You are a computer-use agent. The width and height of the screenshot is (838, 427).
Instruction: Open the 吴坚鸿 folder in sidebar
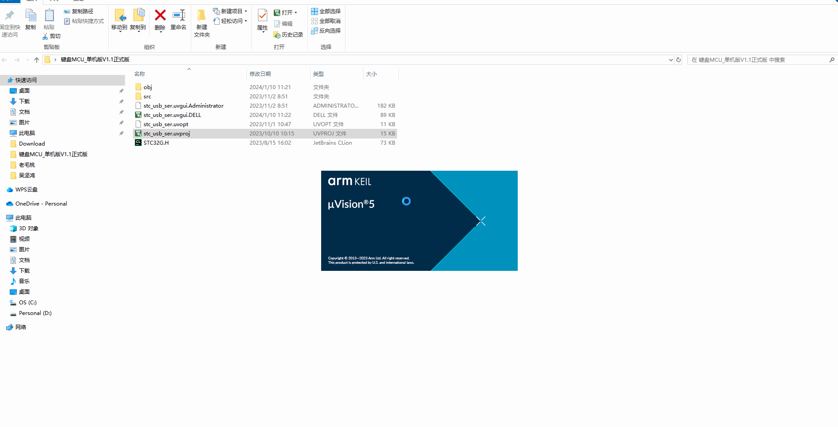(x=27, y=176)
